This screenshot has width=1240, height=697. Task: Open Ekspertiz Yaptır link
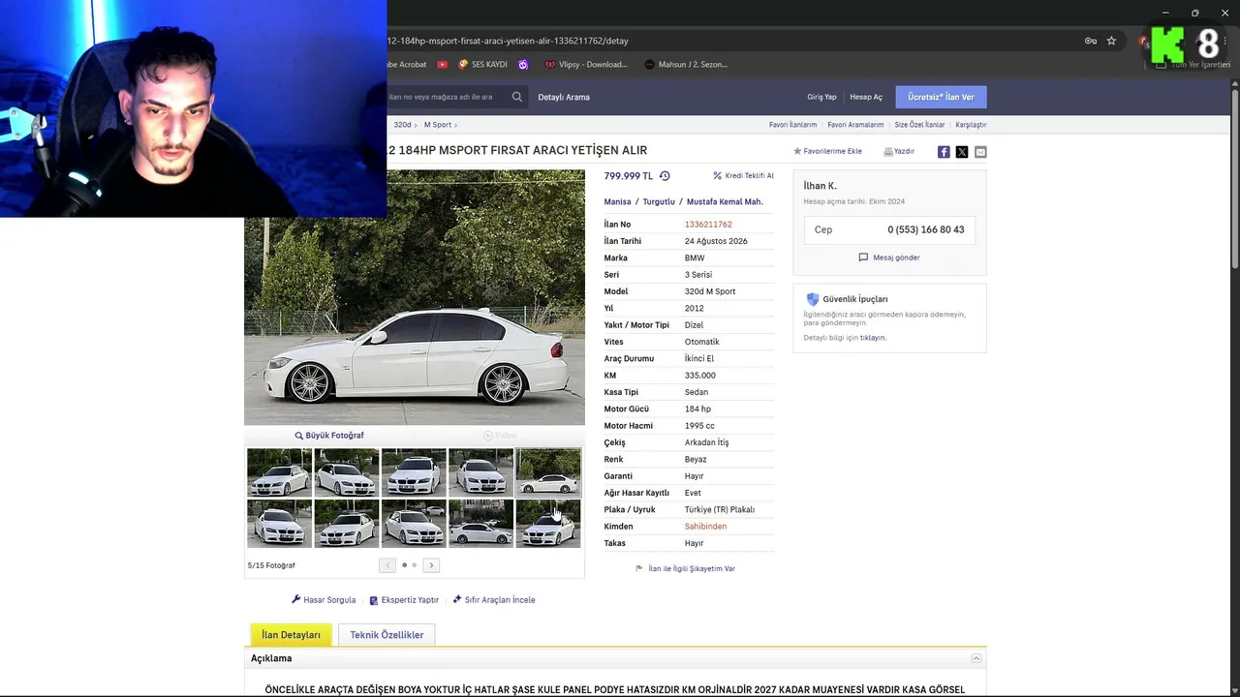pyautogui.click(x=404, y=600)
